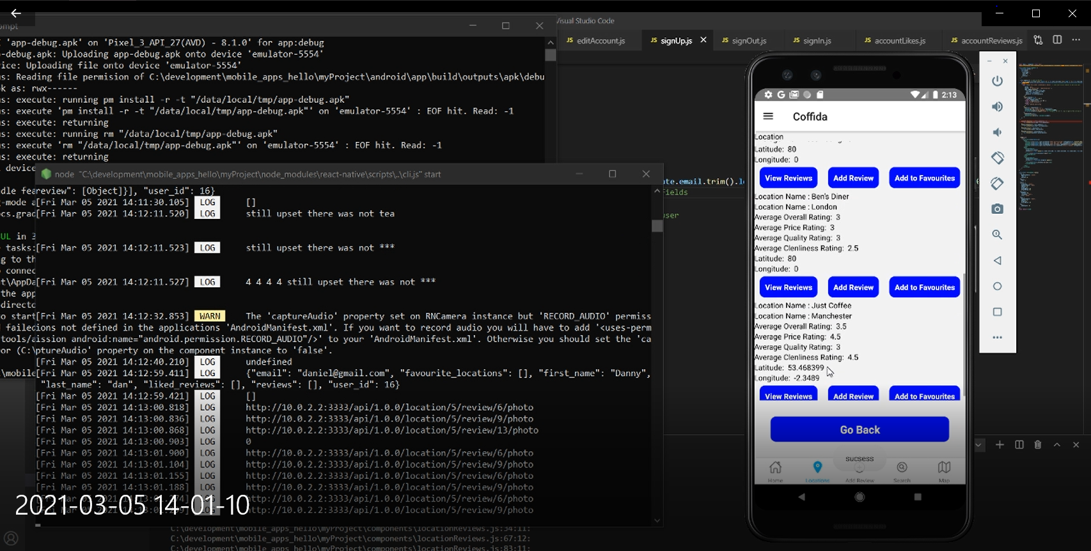Tap the topmost Add Review button above Ben's Diner
The width and height of the screenshot is (1091, 551).
(x=853, y=178)
